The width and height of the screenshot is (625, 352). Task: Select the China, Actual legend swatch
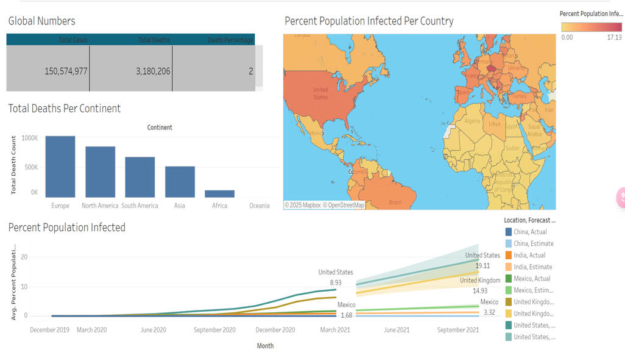tap(509, 232)
